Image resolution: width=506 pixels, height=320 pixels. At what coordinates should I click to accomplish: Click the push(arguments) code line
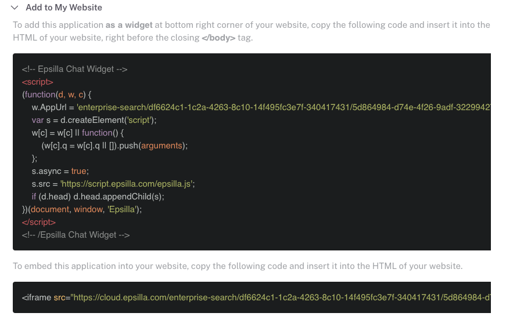tap(115, 146)
